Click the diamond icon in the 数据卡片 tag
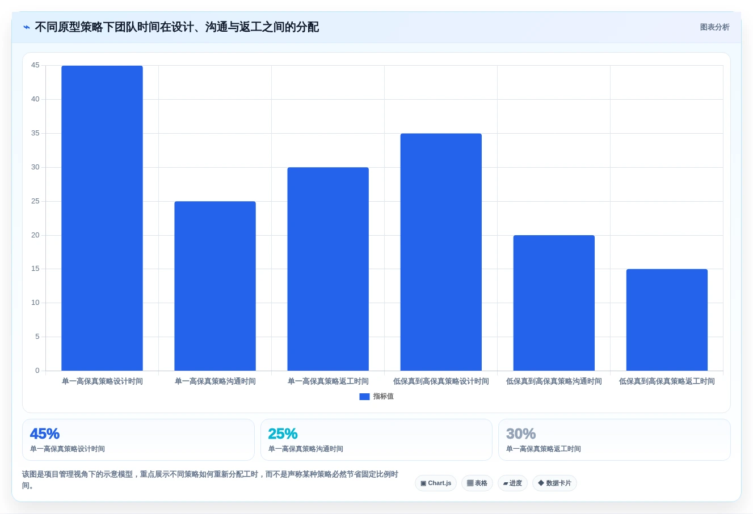Screen dimensions: 753x514 point(541,483)
